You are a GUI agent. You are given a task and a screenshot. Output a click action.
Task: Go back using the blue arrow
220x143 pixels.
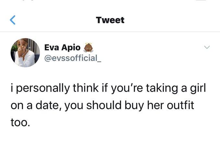click(13, 20)
